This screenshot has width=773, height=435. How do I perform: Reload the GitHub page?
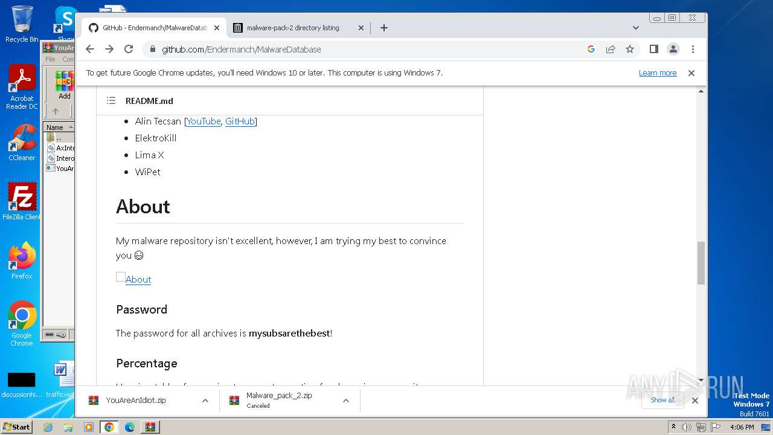(x=129, y=49)
